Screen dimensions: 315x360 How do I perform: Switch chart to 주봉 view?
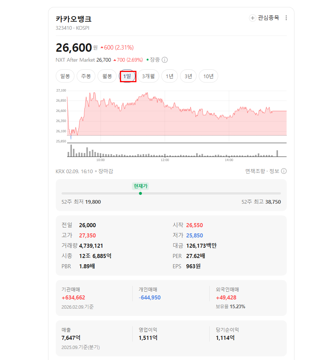click(86, 76)
